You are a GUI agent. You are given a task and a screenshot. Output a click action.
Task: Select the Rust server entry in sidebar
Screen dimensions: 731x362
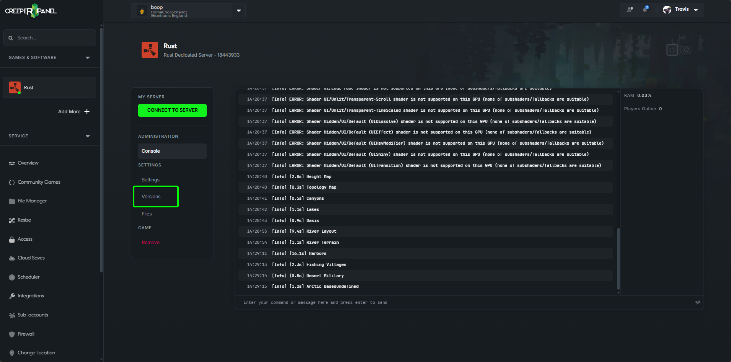tap(49, 88)
